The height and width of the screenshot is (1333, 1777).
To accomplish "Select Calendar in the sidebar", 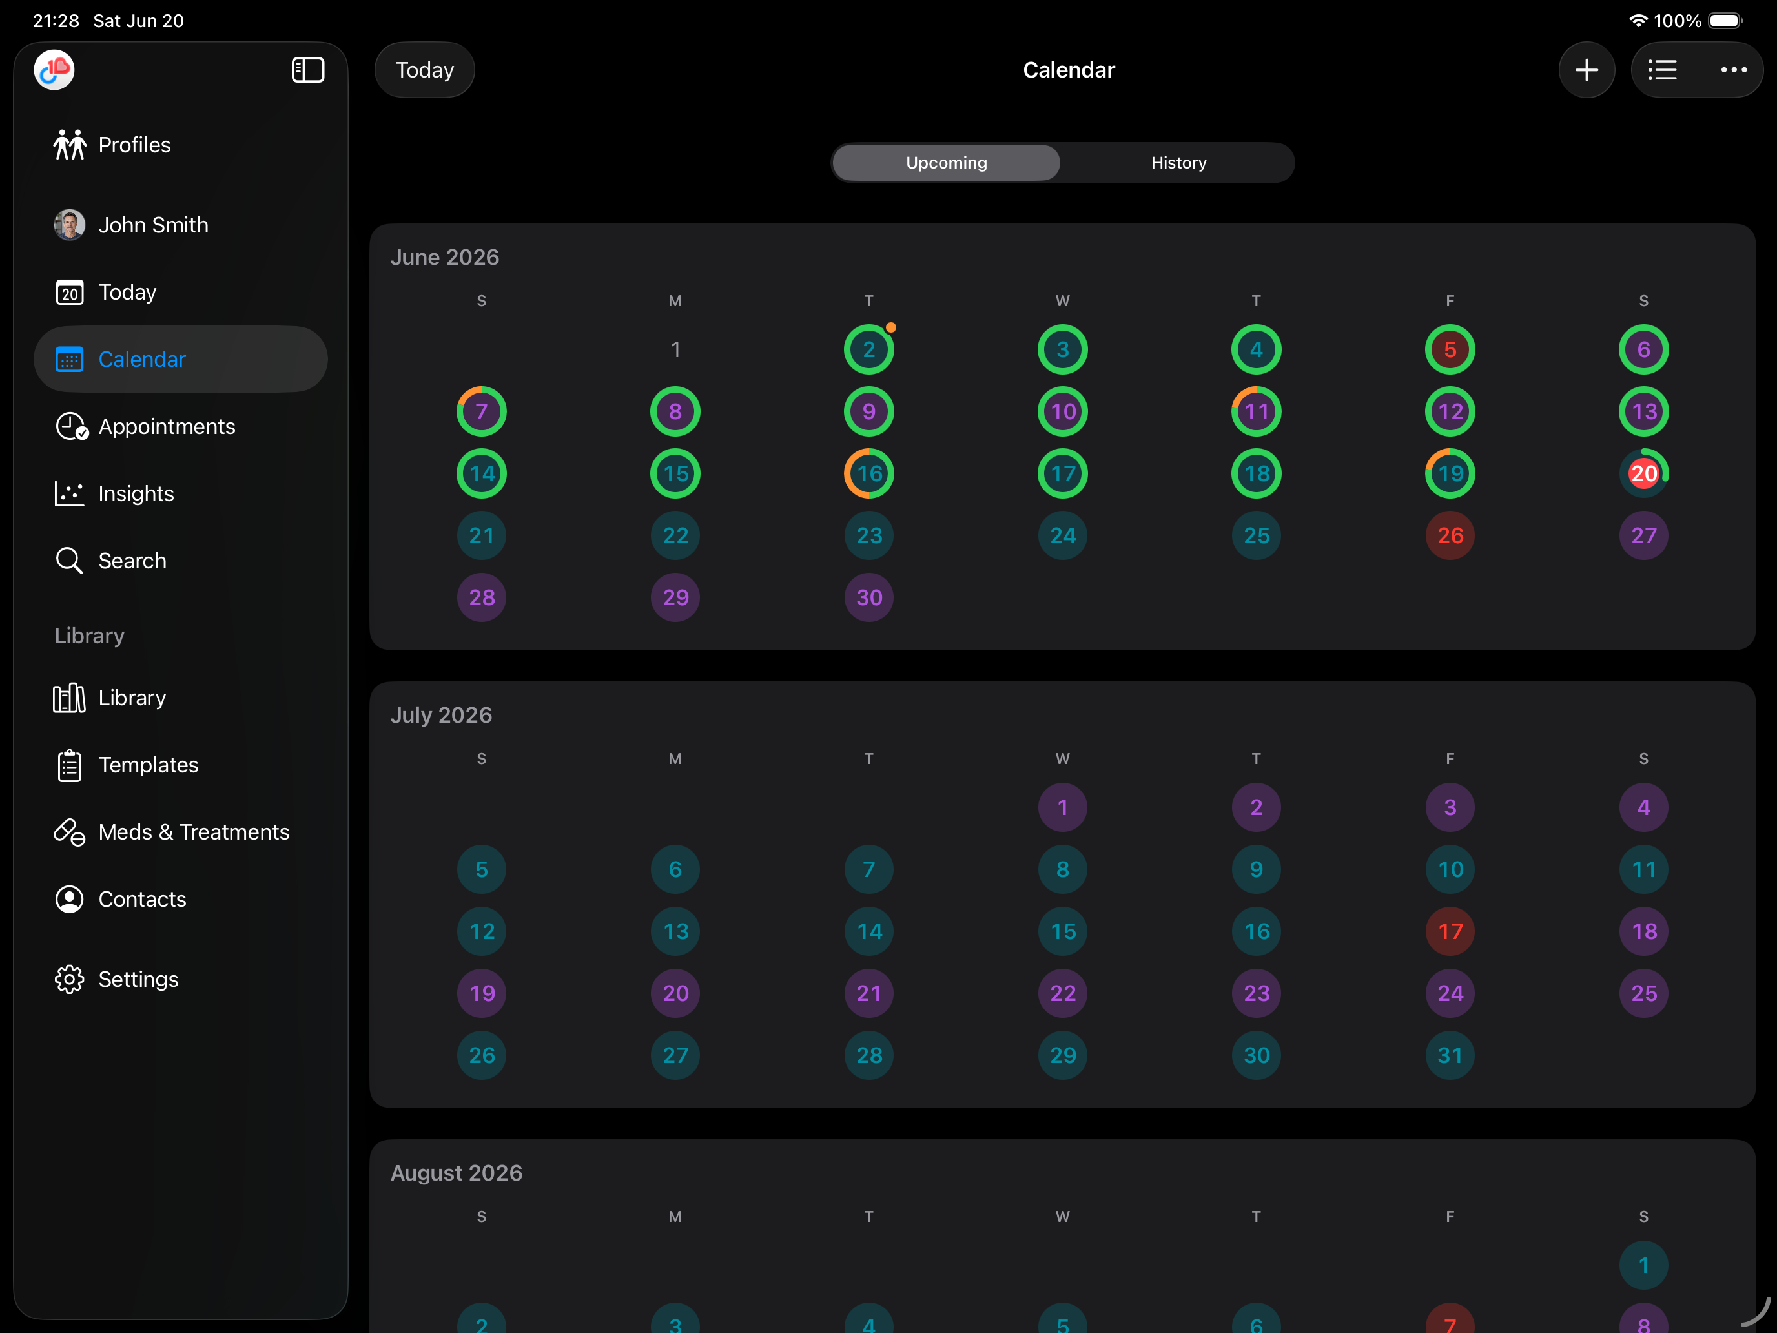I will click(180, 359).
